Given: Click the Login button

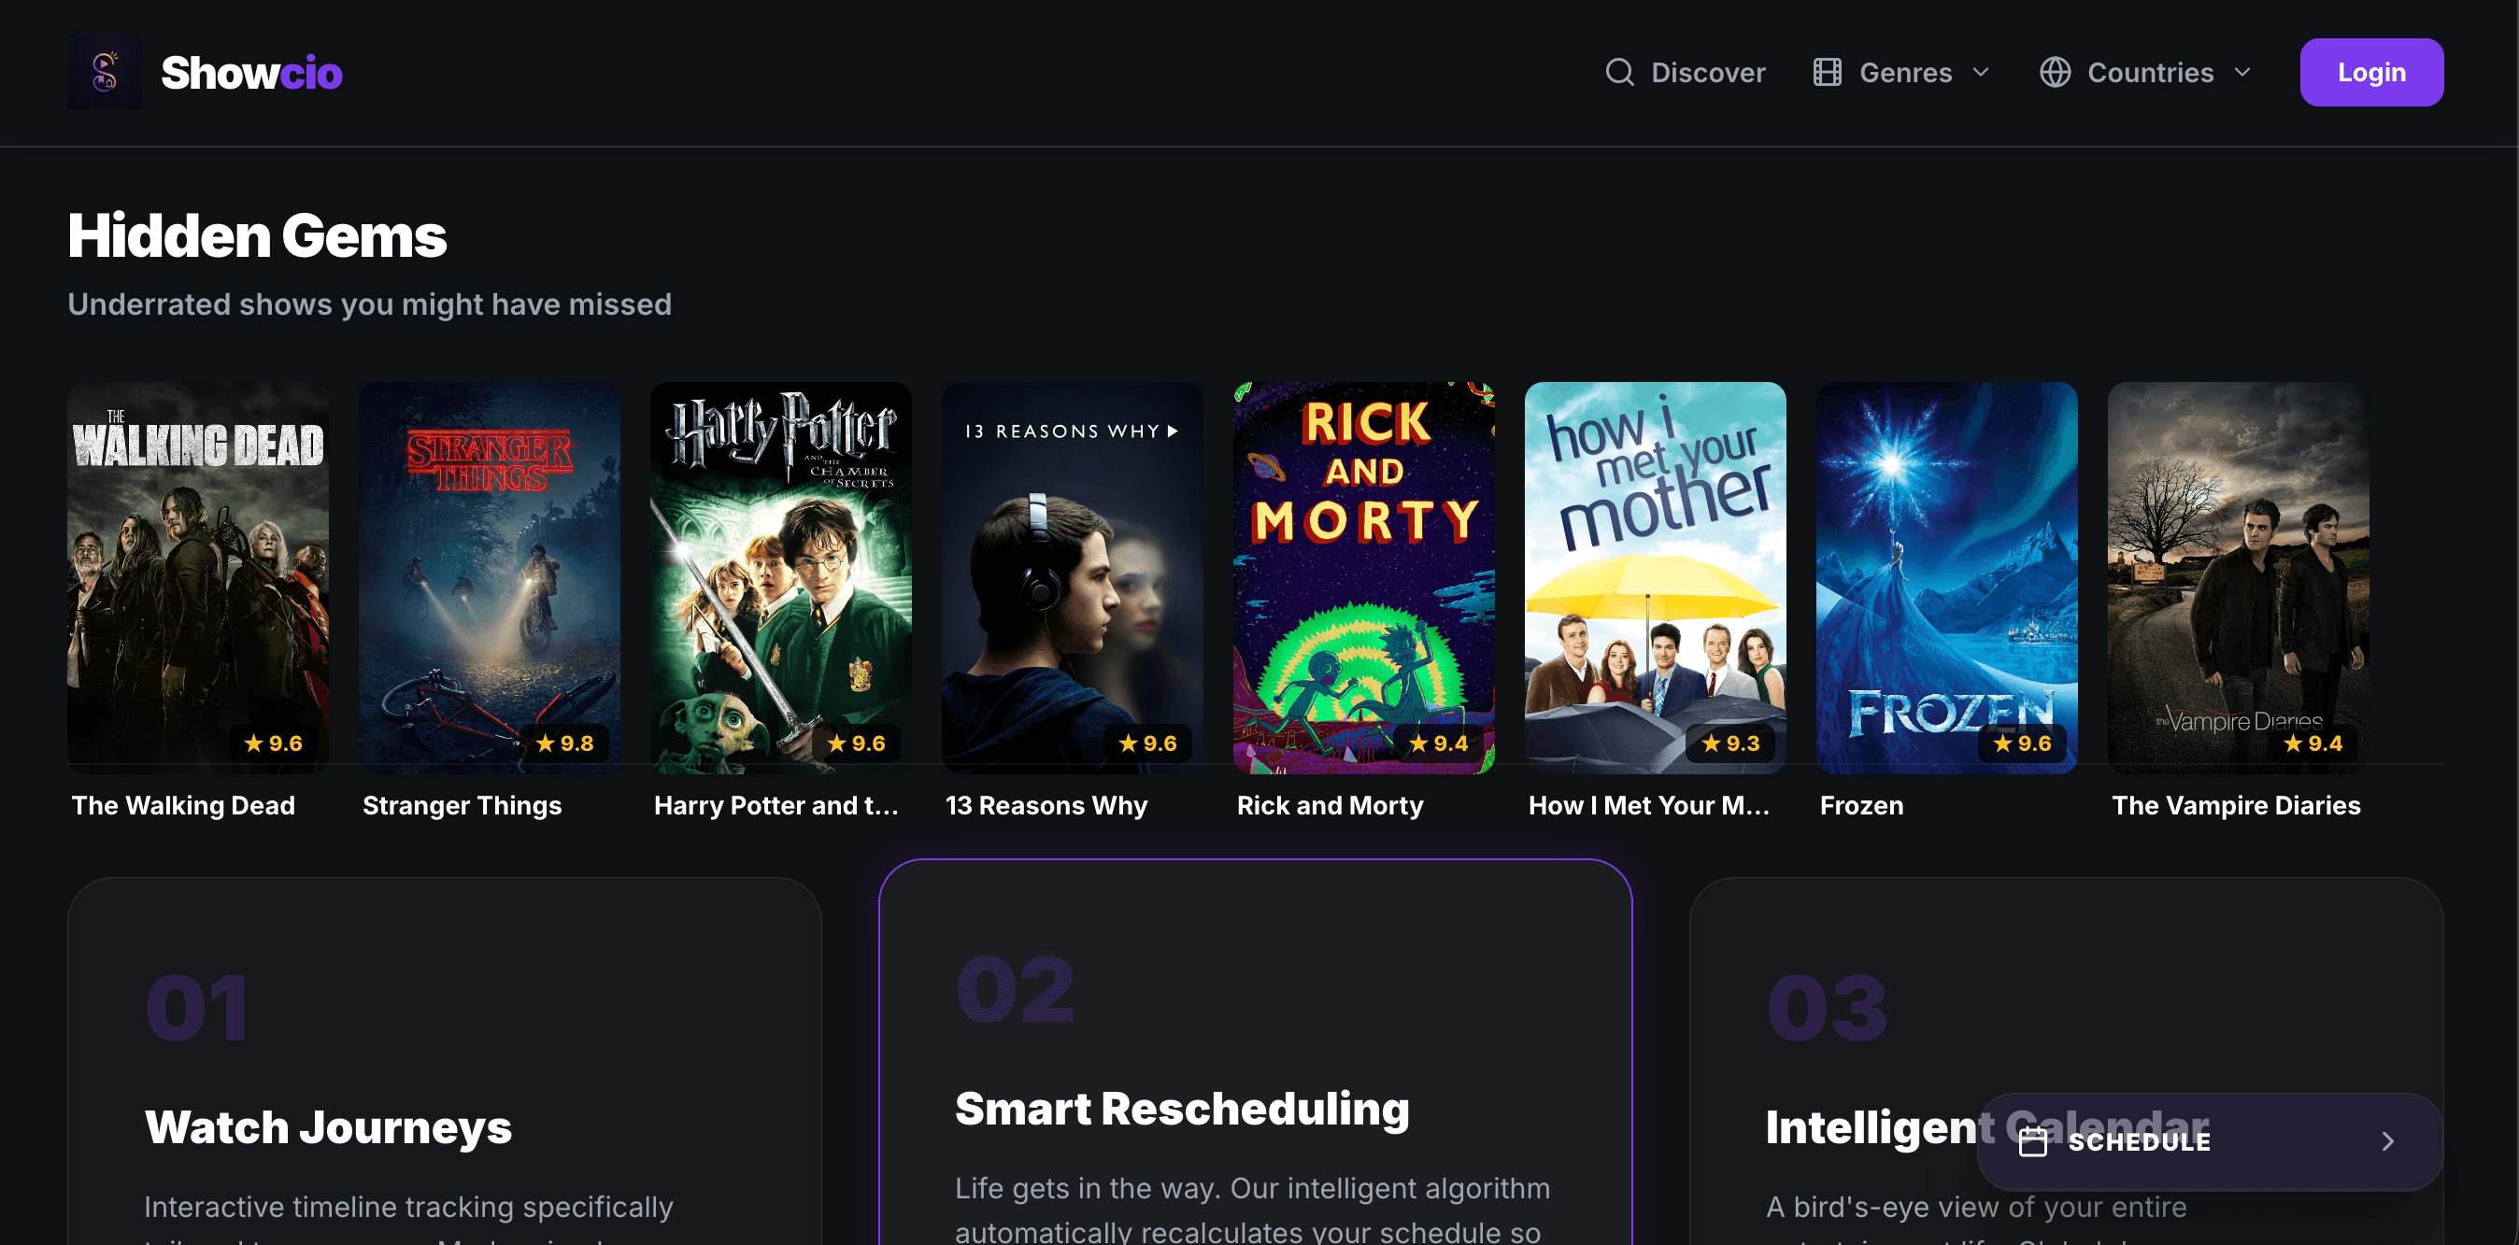Looking at the screenshot, I should [x=2371, y=72].
